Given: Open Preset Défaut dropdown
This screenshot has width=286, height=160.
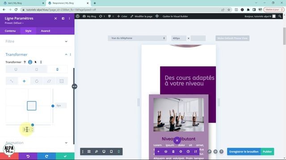Looking at the screenshot, I should click(14, 23).
